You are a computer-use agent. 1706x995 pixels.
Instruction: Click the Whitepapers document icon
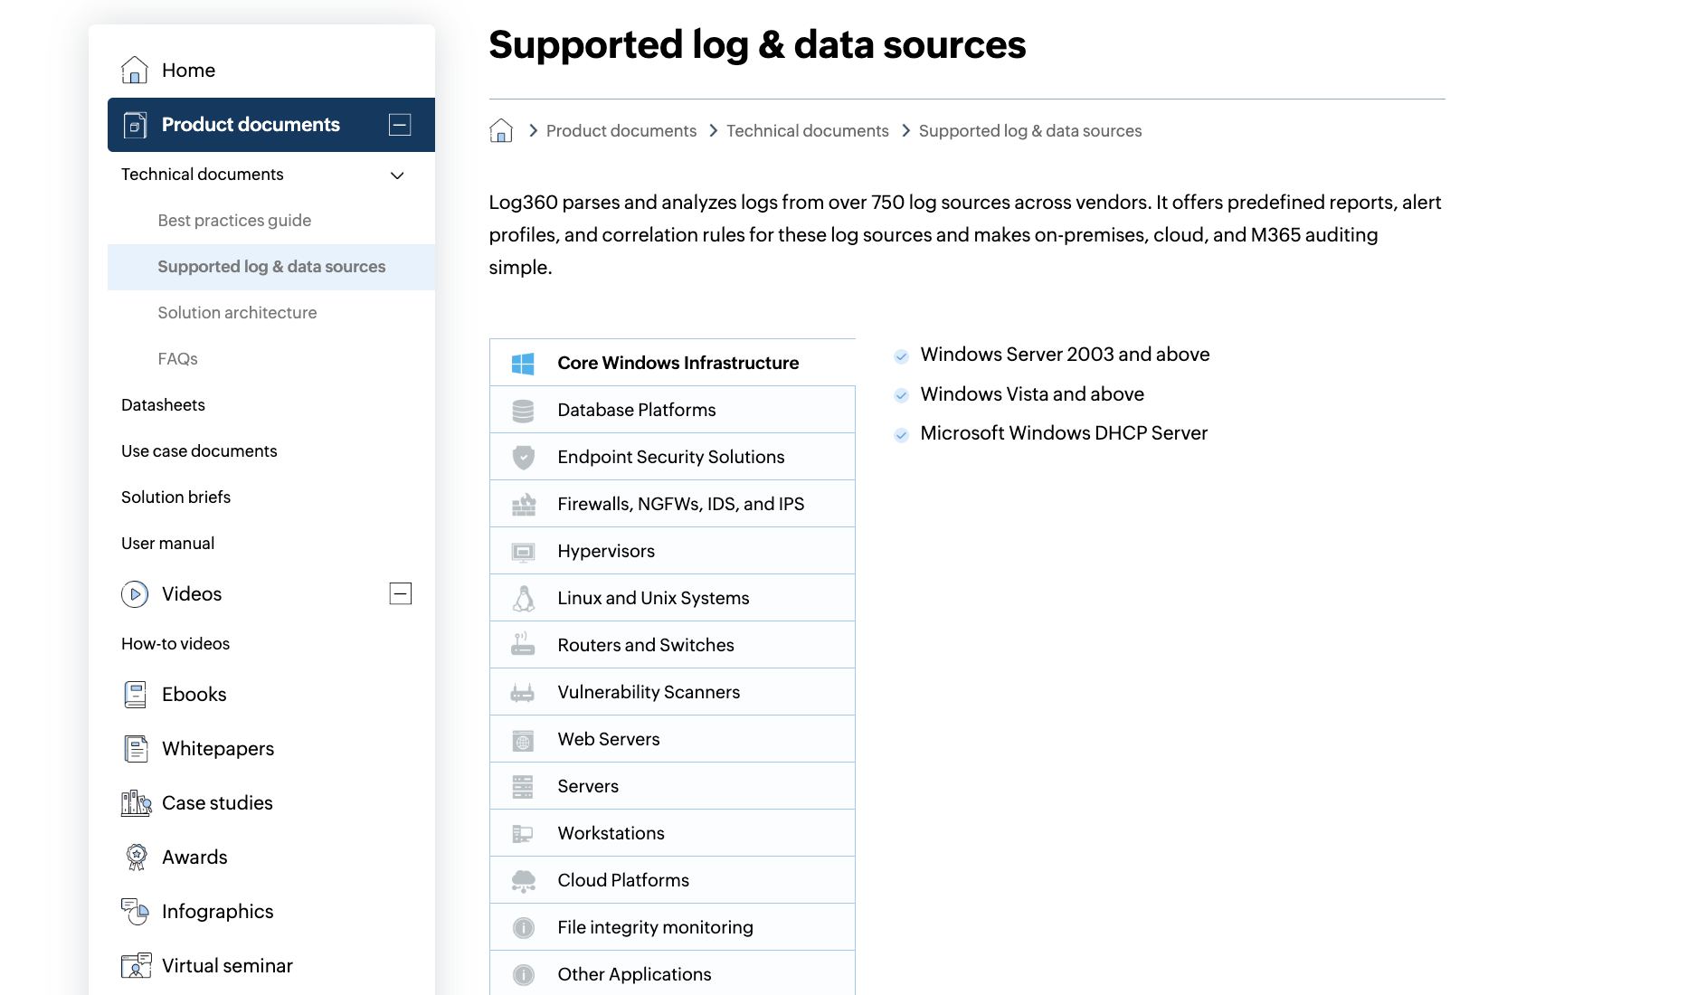(x=135, y=749)
